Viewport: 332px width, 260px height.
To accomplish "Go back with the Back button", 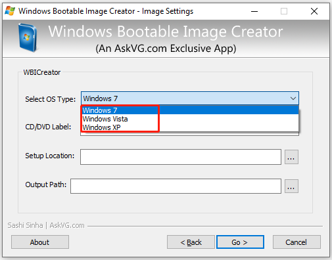I will click(191, 242).
